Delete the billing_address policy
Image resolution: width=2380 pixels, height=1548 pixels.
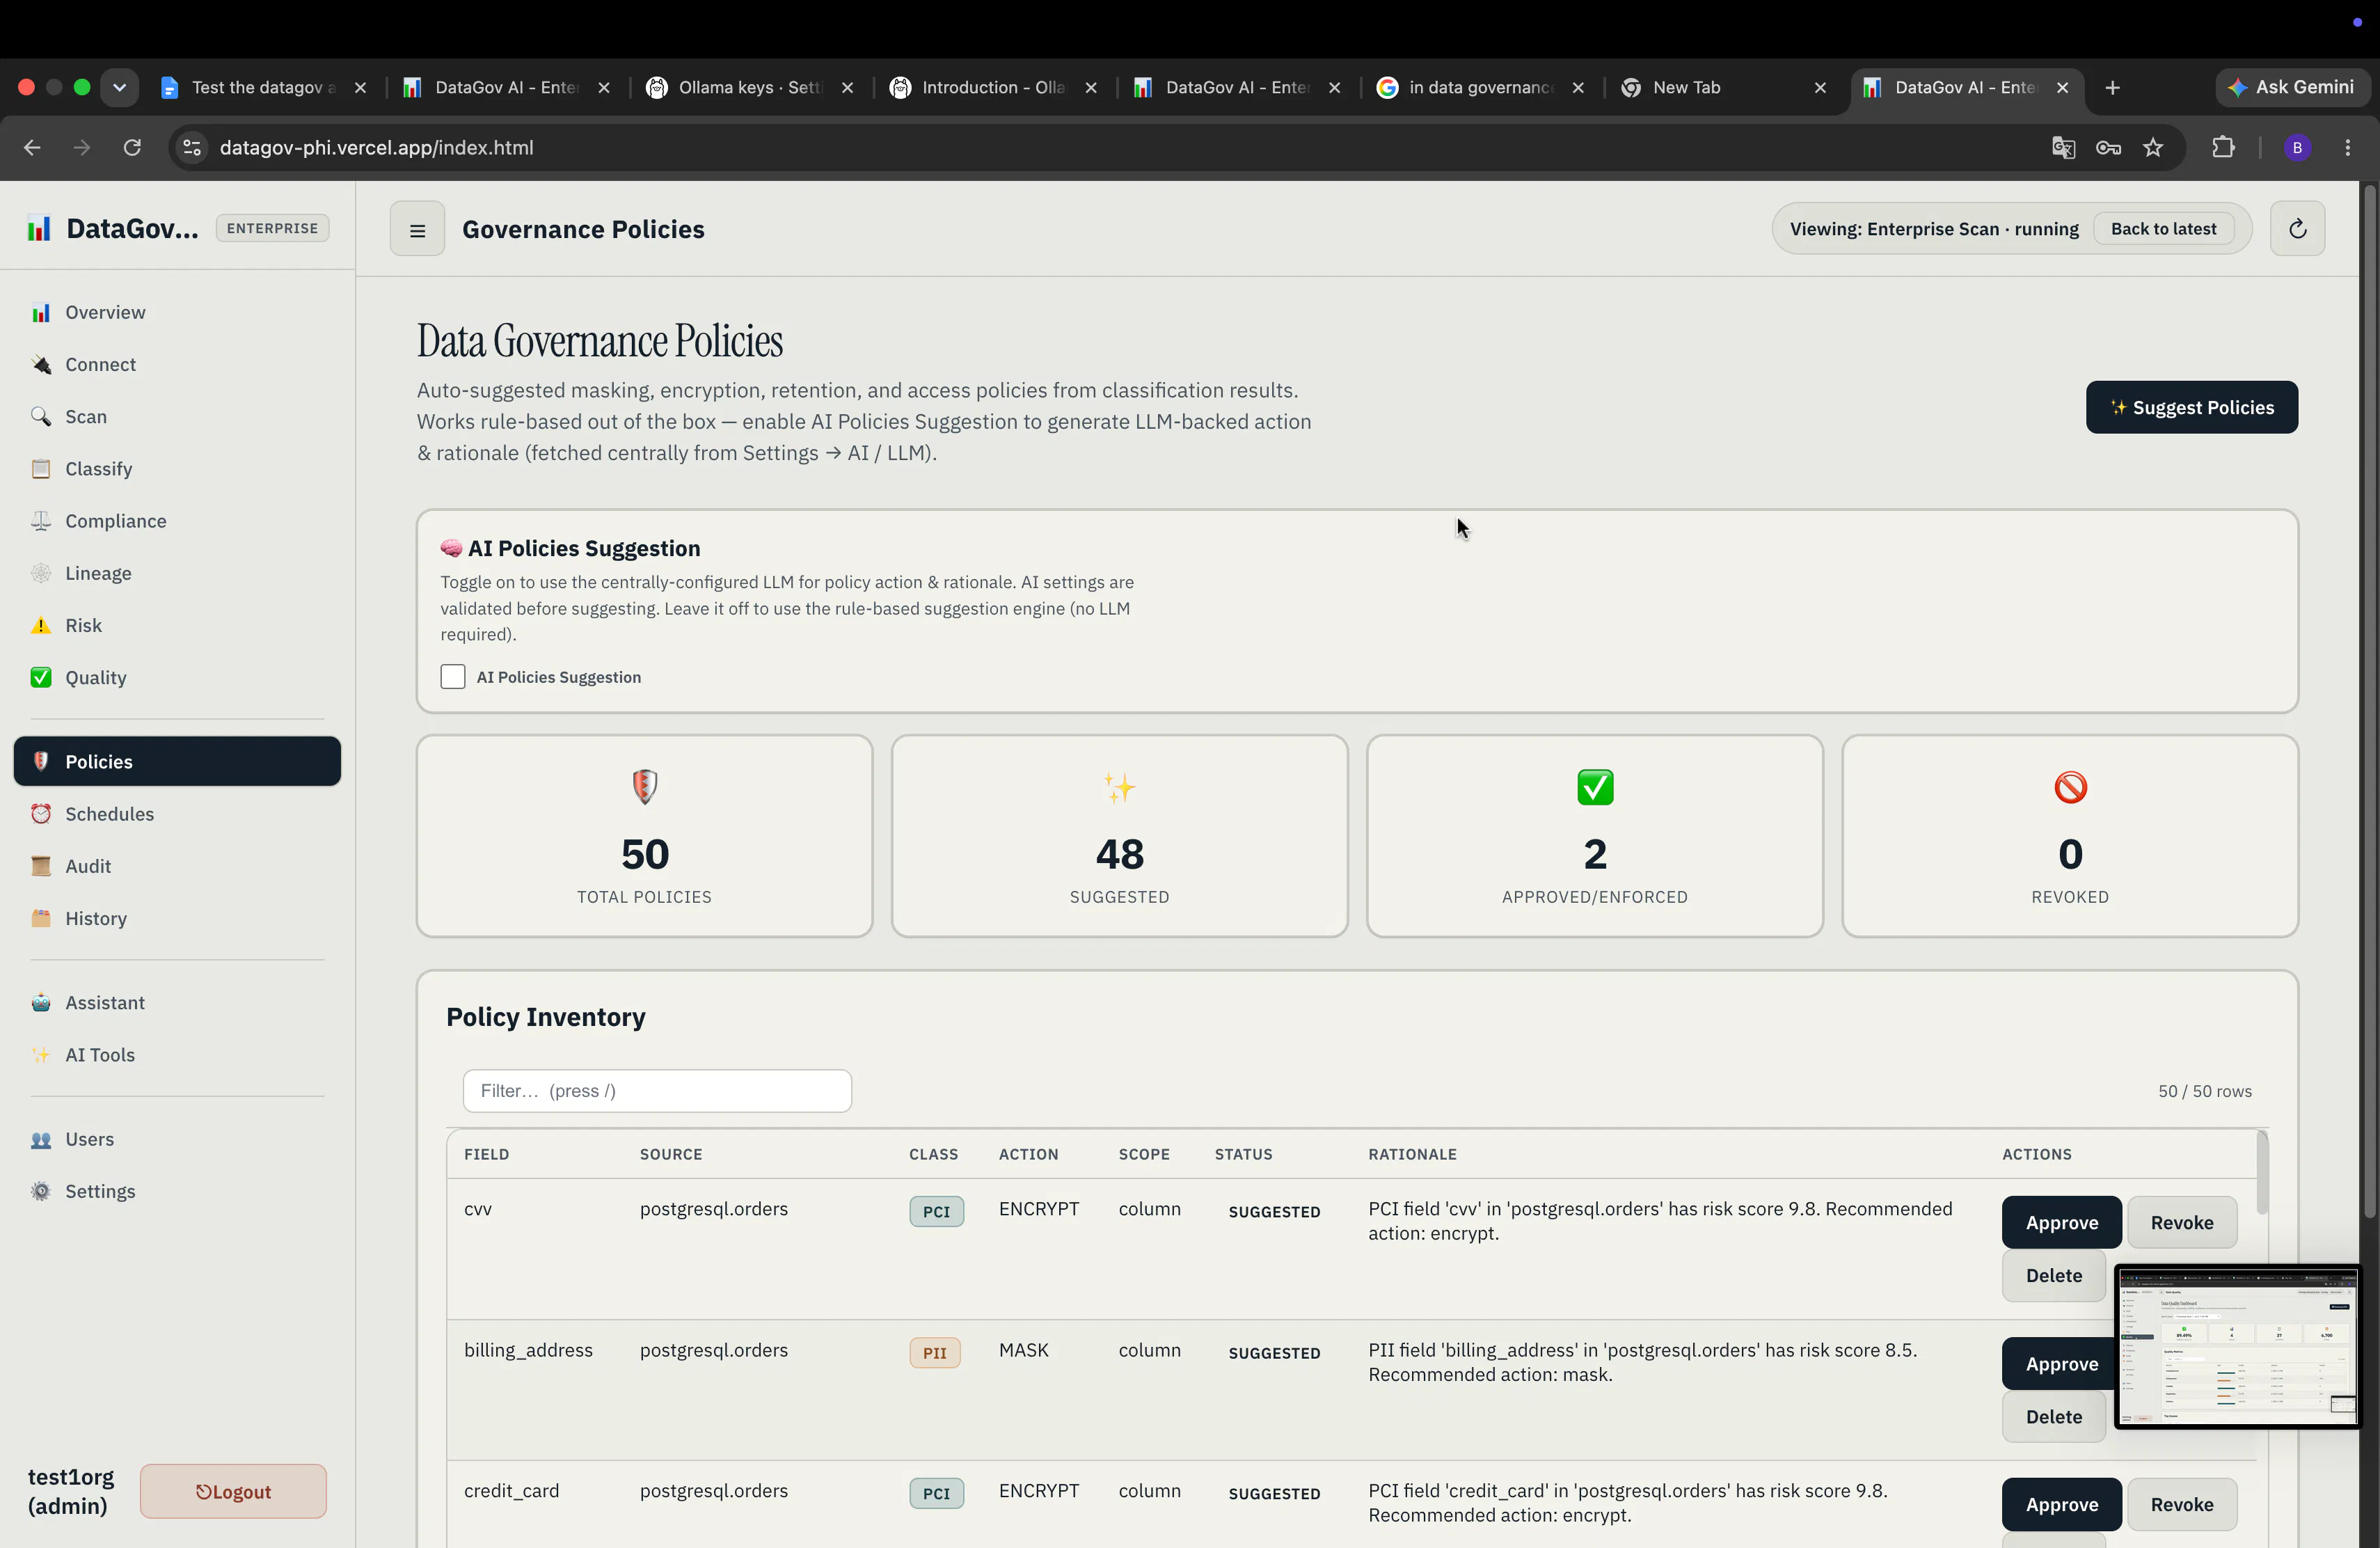(2053, 1416)
